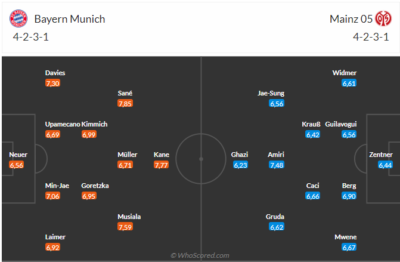The height and width of the screenshot is (262, 400).
Task: Click Berg's 6,90 rating badge
Action: (349, 196)
